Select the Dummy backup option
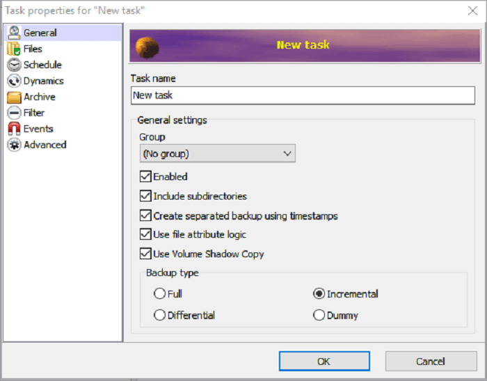The width and height of the screenshot is (487, 381). [319, 316]
